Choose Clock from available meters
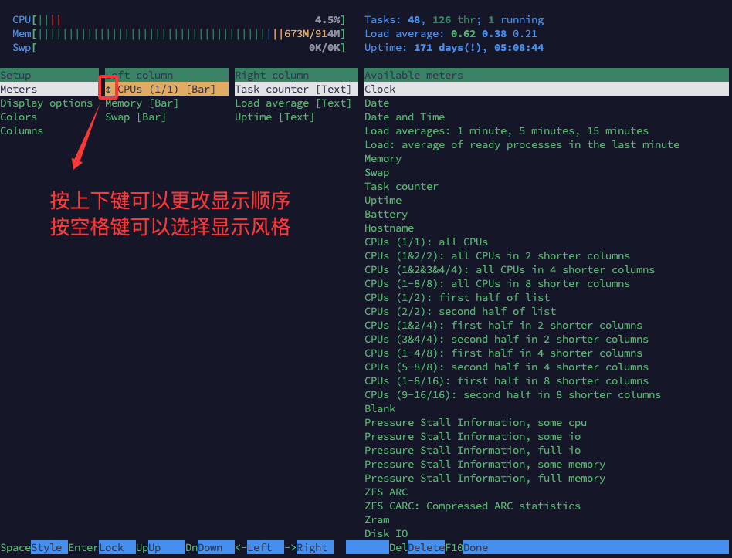Screen dimensions: 732x558 [x=380, y=90]
